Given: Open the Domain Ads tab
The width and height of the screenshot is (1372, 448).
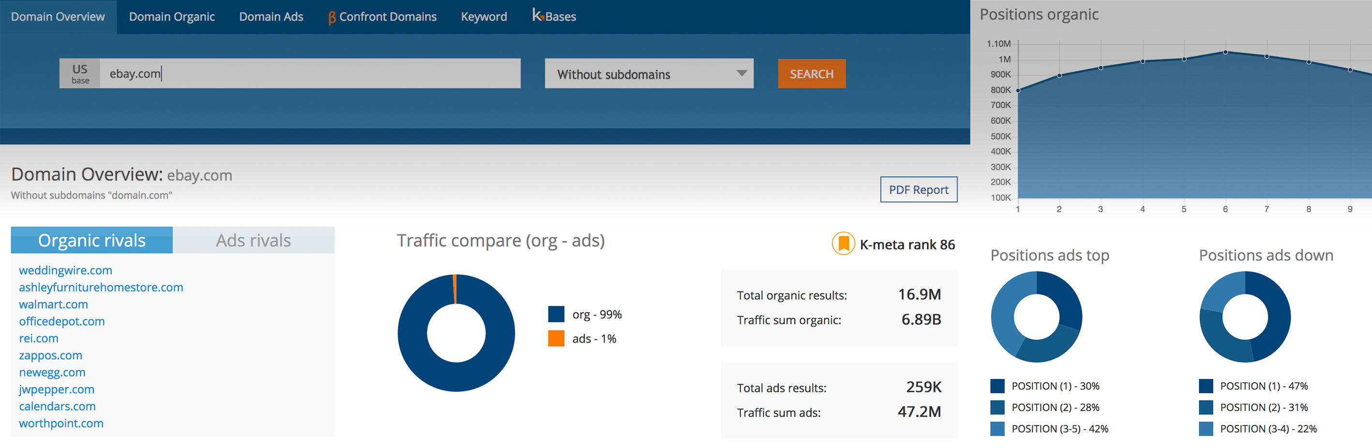Looking at the screenshot, I should [x=271, y=16].
